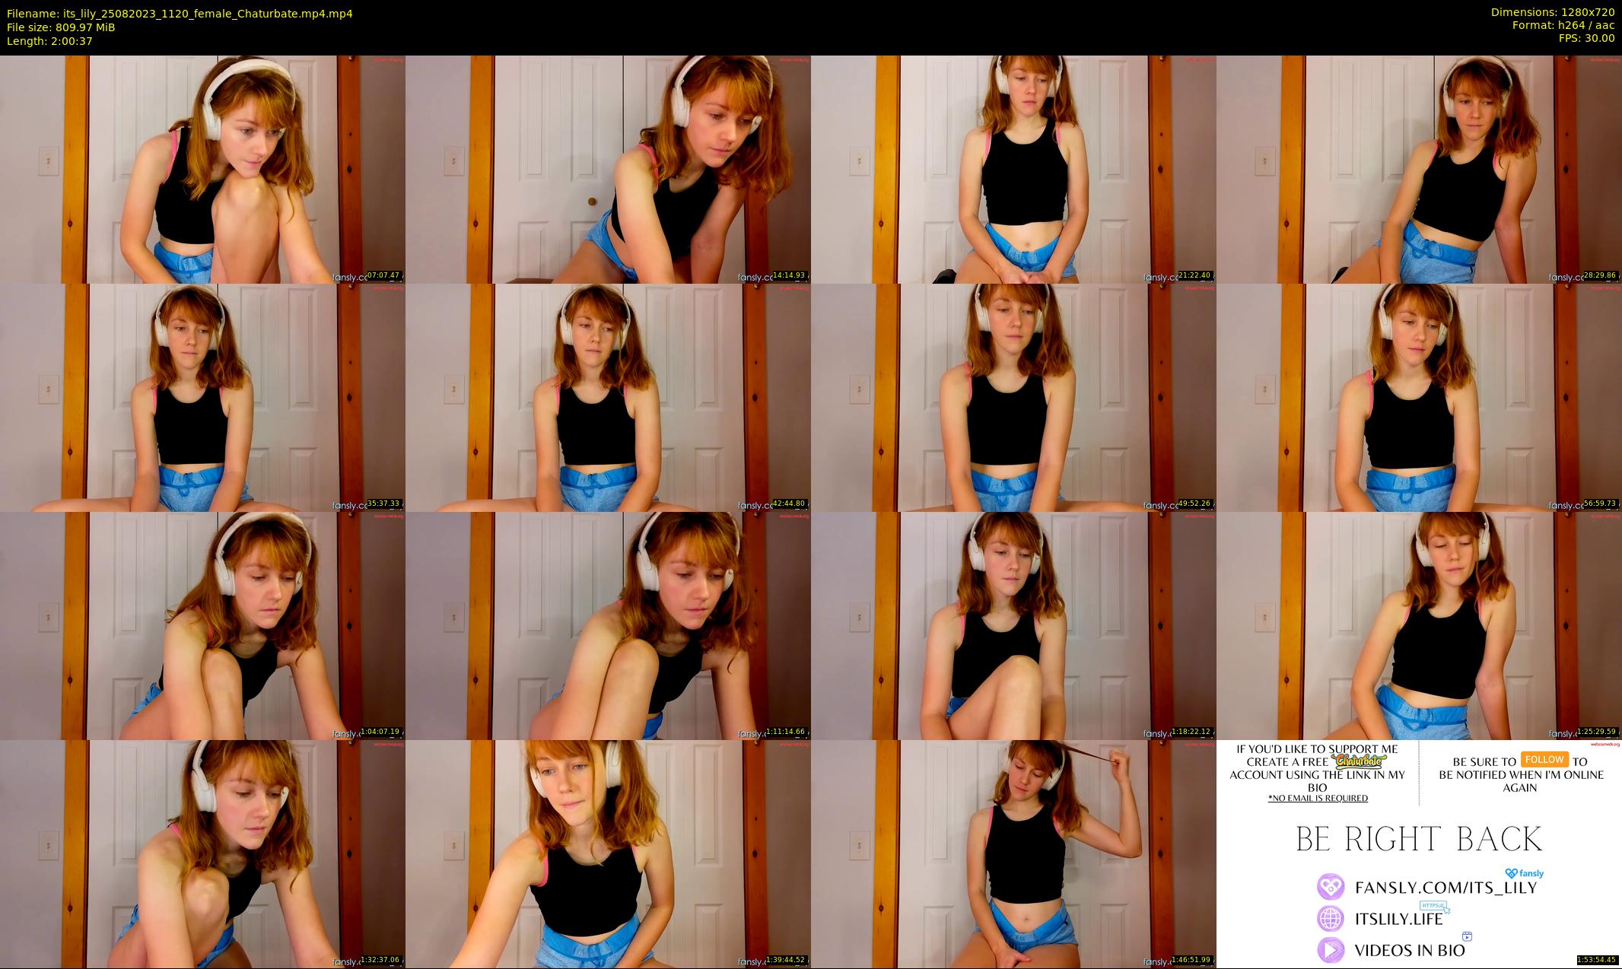
Task: Select the thumbnail at 1:32:37.06
Action: point(202,853)
